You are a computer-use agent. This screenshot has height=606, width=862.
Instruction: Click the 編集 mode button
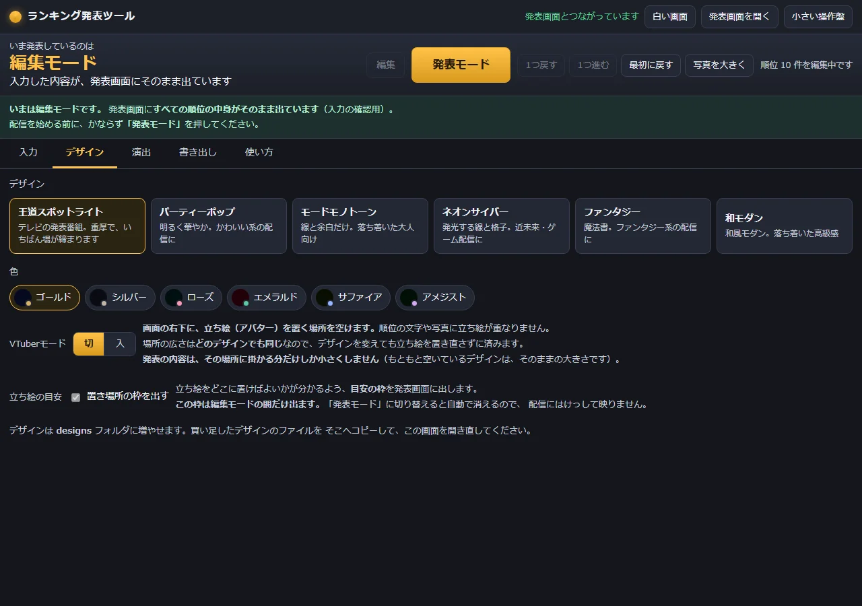386,65
